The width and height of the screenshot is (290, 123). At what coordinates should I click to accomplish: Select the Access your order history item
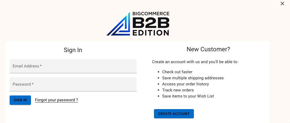coord(185,84)
